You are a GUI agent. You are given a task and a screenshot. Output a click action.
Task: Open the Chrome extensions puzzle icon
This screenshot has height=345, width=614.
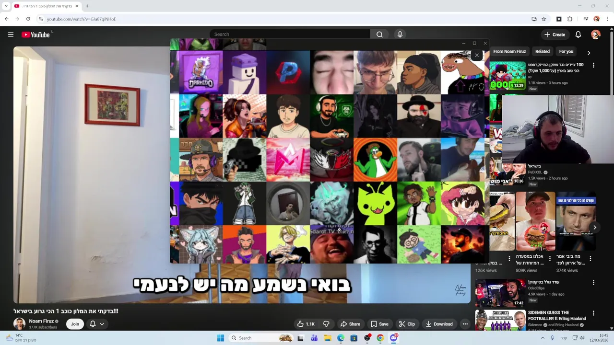click(570, 19)
